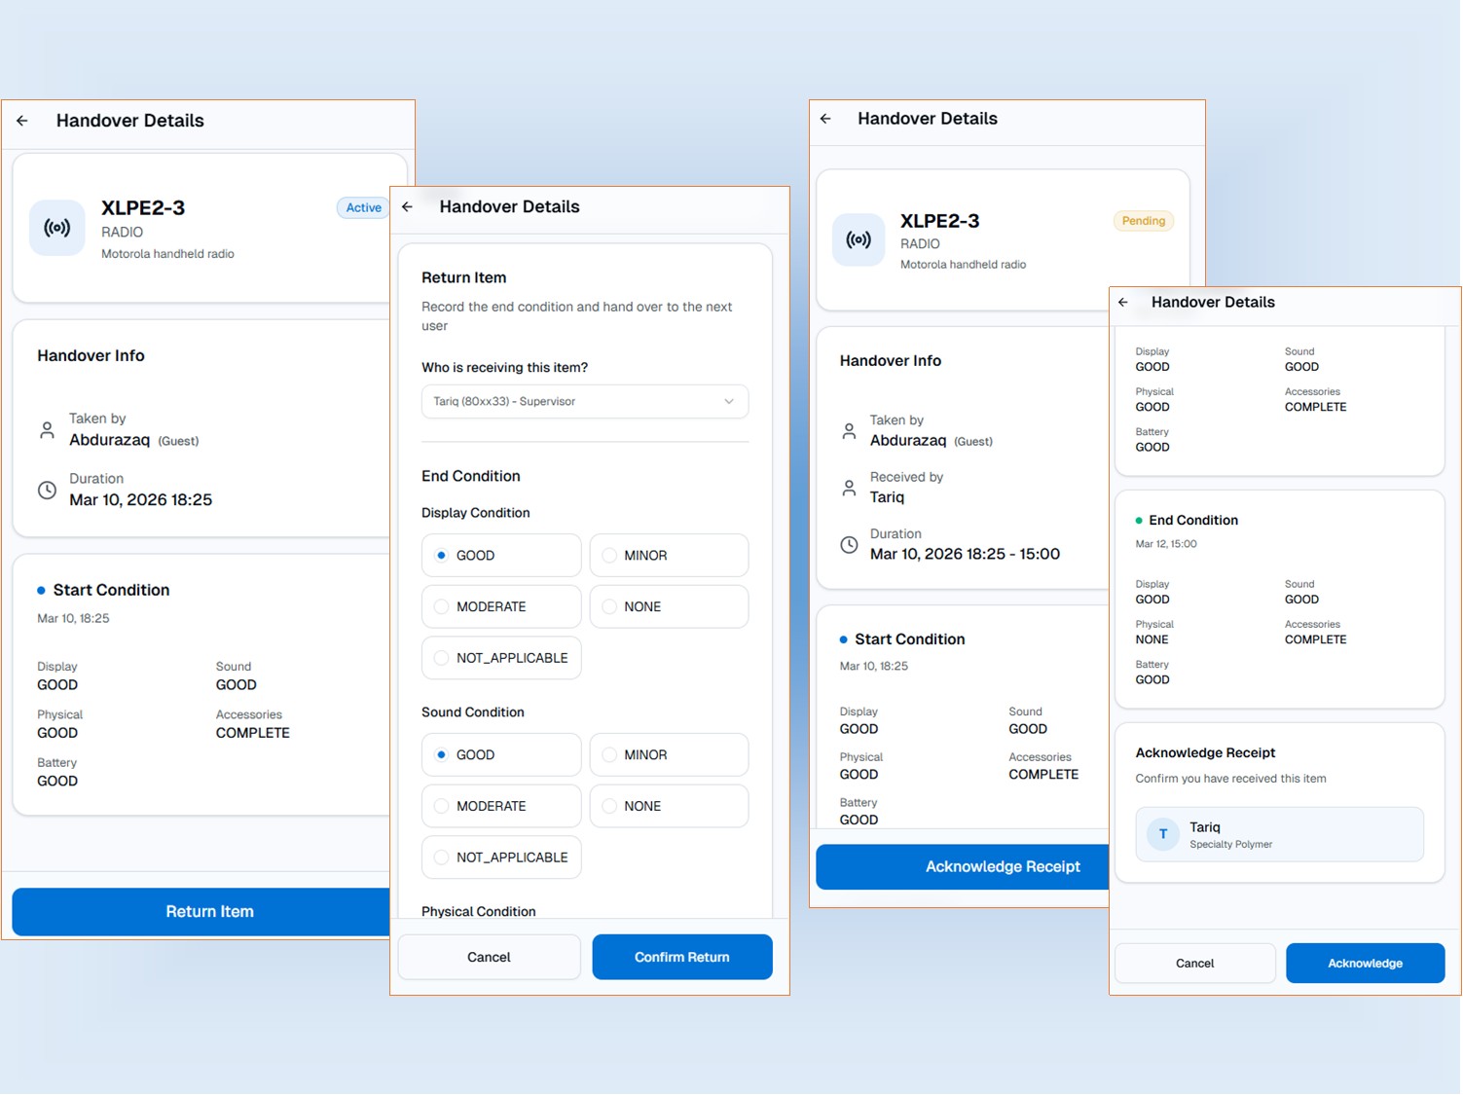Click radio icon beside Active XLPE2-3

point(57,228)
